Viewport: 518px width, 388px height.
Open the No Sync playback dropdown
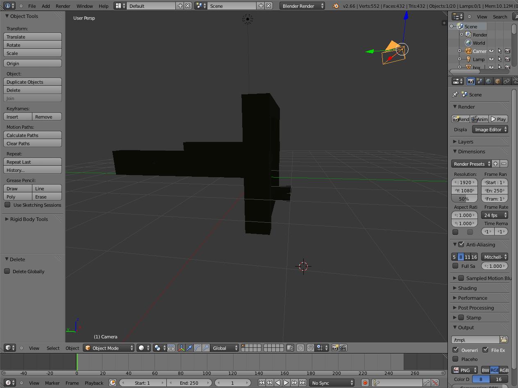pos(332,383)
